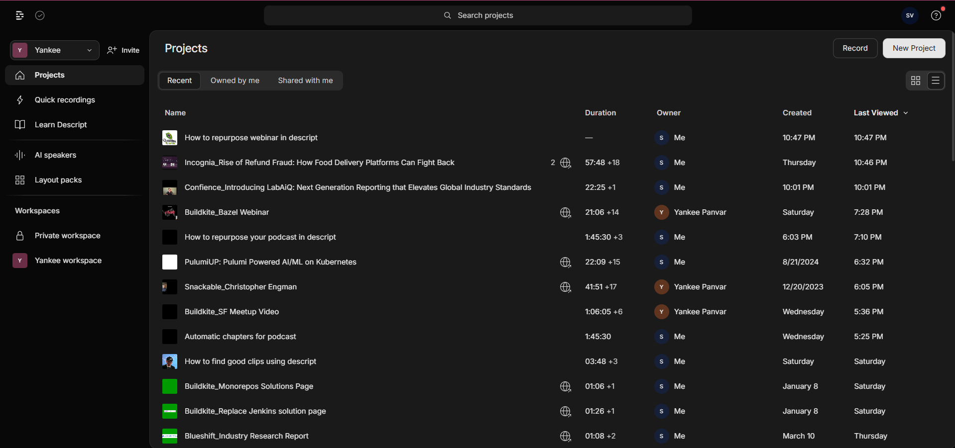Select the Shared with me tab
Image resolution: width=955 pixels, height=448 pixels.
(305, 81)
